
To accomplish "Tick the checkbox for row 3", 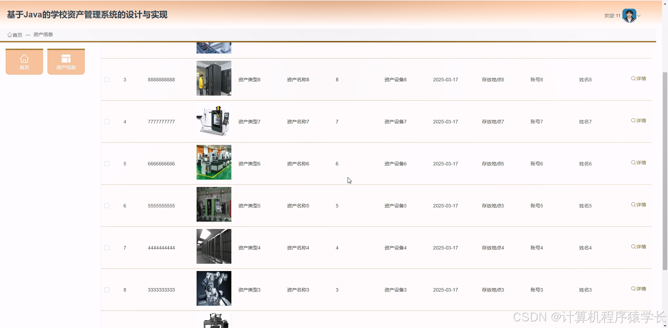I will coord(107,80).
